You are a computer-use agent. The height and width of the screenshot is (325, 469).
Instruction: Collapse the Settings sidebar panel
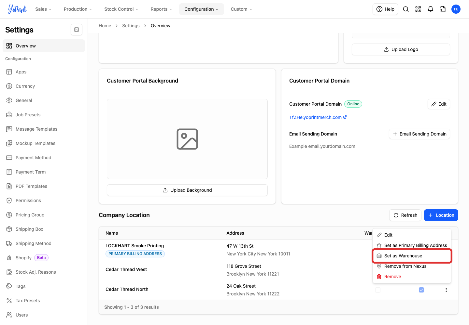[77, 30]
